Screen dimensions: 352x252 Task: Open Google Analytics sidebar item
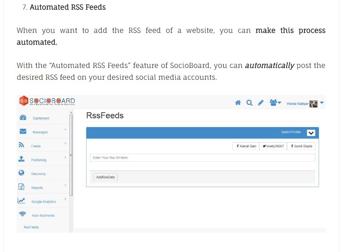44,202
